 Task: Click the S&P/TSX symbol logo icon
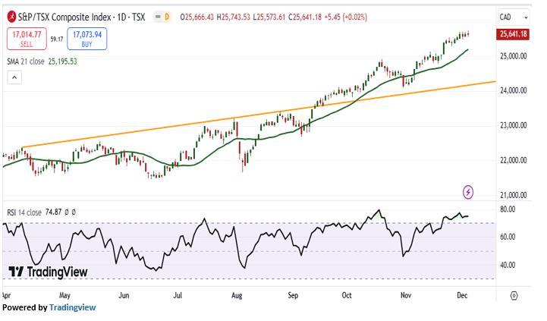(11, 16)
